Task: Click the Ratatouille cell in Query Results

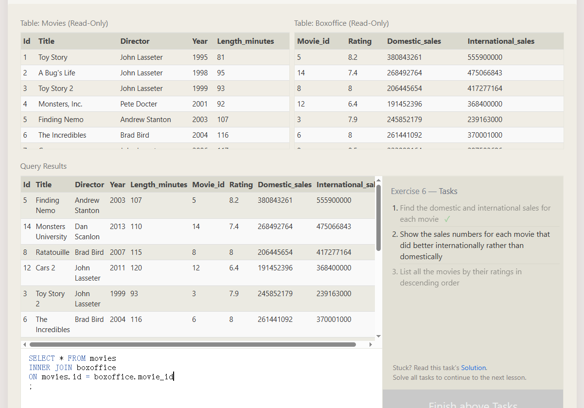Action: click(x=53, y=252)
